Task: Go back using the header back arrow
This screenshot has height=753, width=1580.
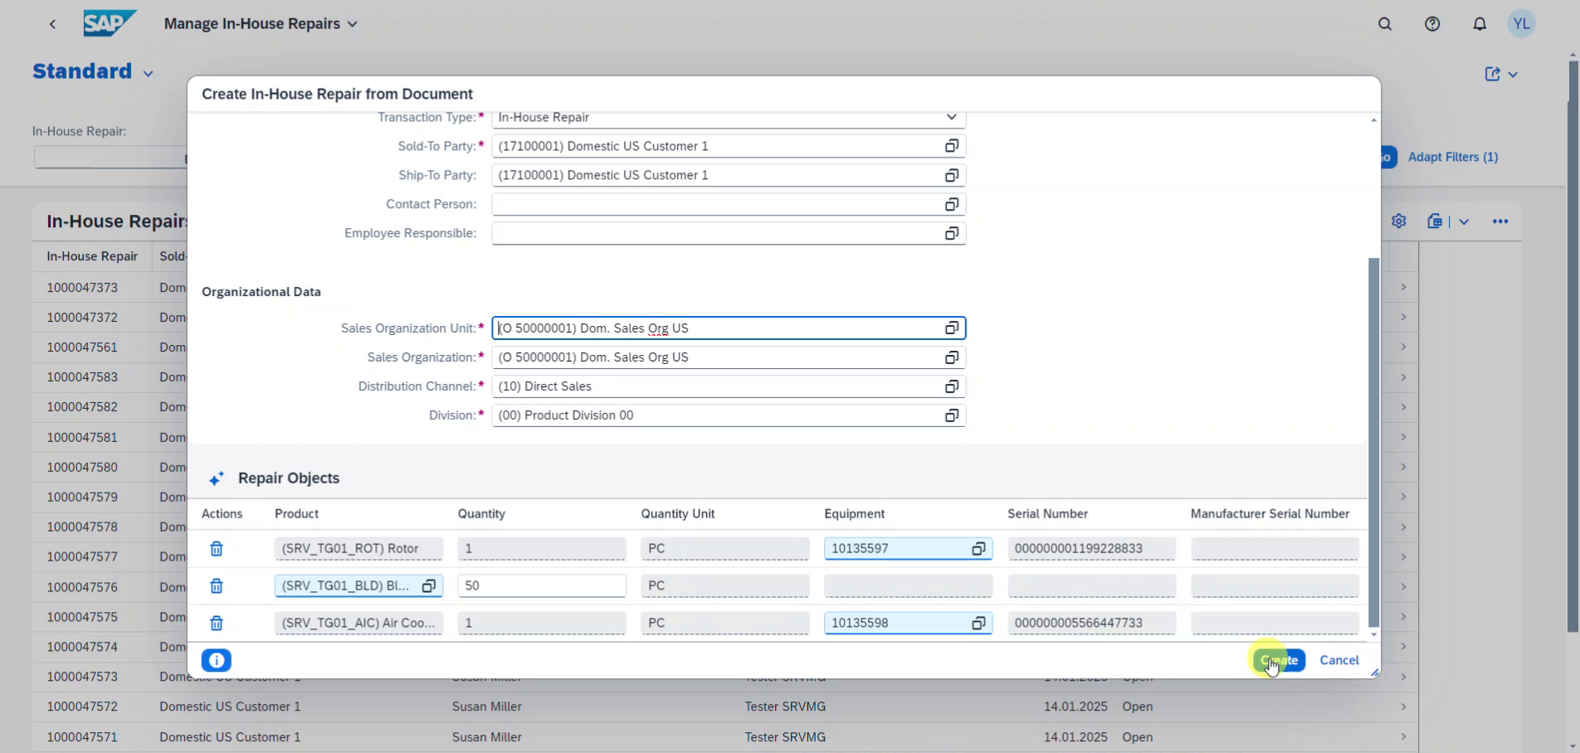Action: [x=52, y=24]
